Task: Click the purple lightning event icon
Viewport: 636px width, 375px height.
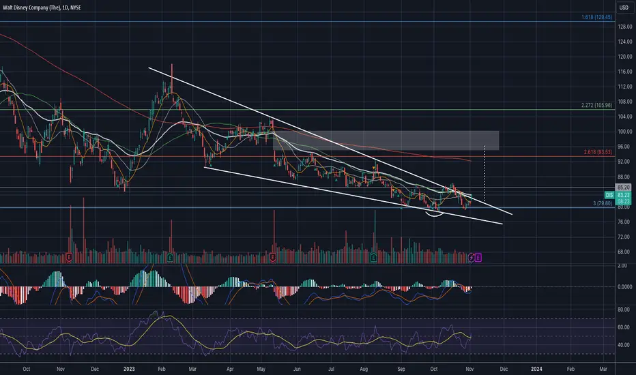Action: click(472, 257)
